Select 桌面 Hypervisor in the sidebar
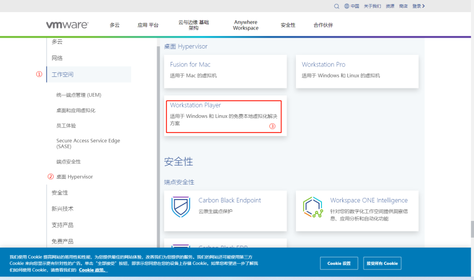Screen dimensions: 474x280 tap(74, 176)
